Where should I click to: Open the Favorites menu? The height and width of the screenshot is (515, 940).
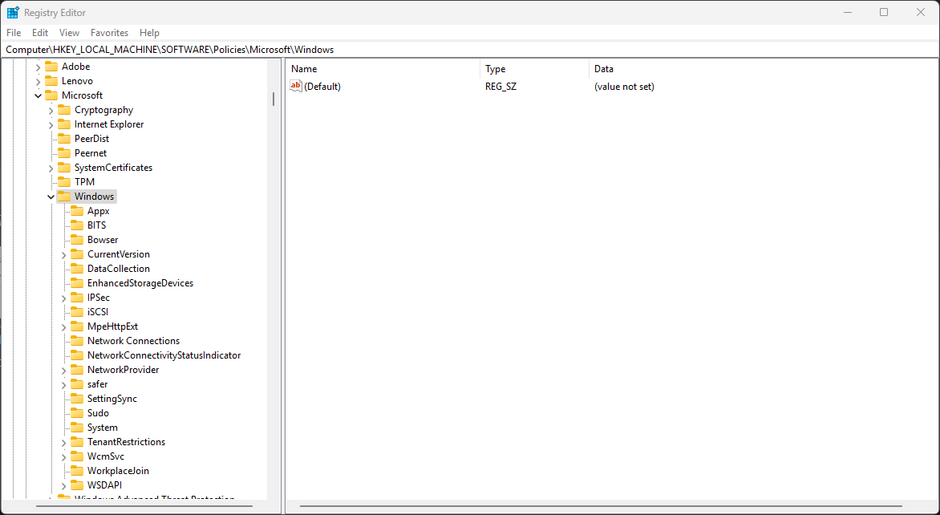tap(109, 33)
